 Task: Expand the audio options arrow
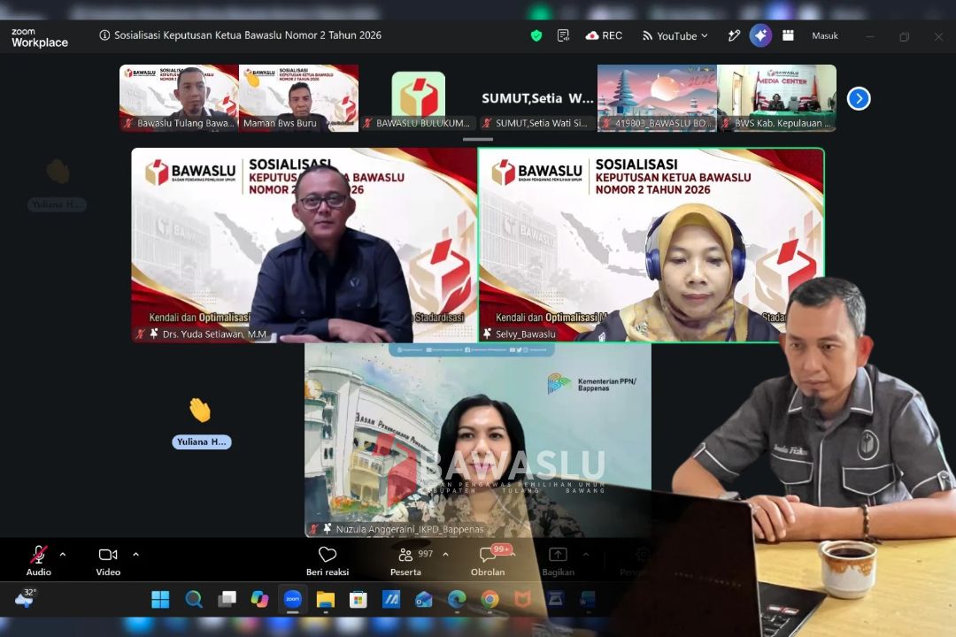pyautogui.click(x=63, y=555)
